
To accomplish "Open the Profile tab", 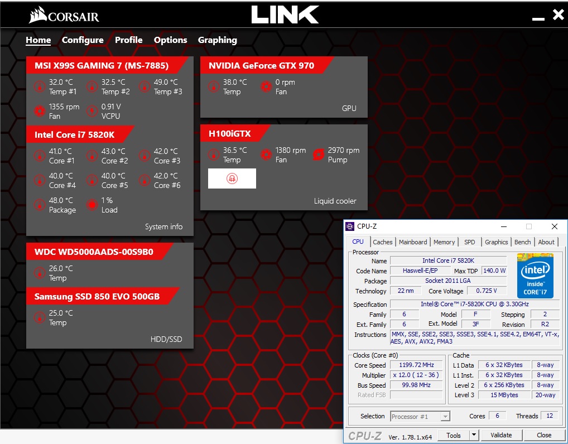I will pyautogui.click(x=128, y=40).
